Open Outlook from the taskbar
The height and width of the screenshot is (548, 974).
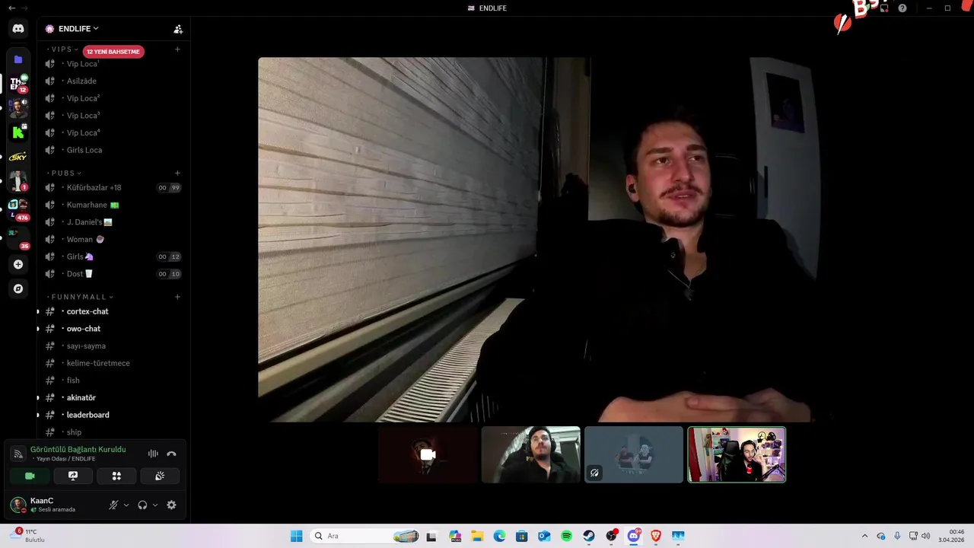pyautogui.click(x=544, y=536)
